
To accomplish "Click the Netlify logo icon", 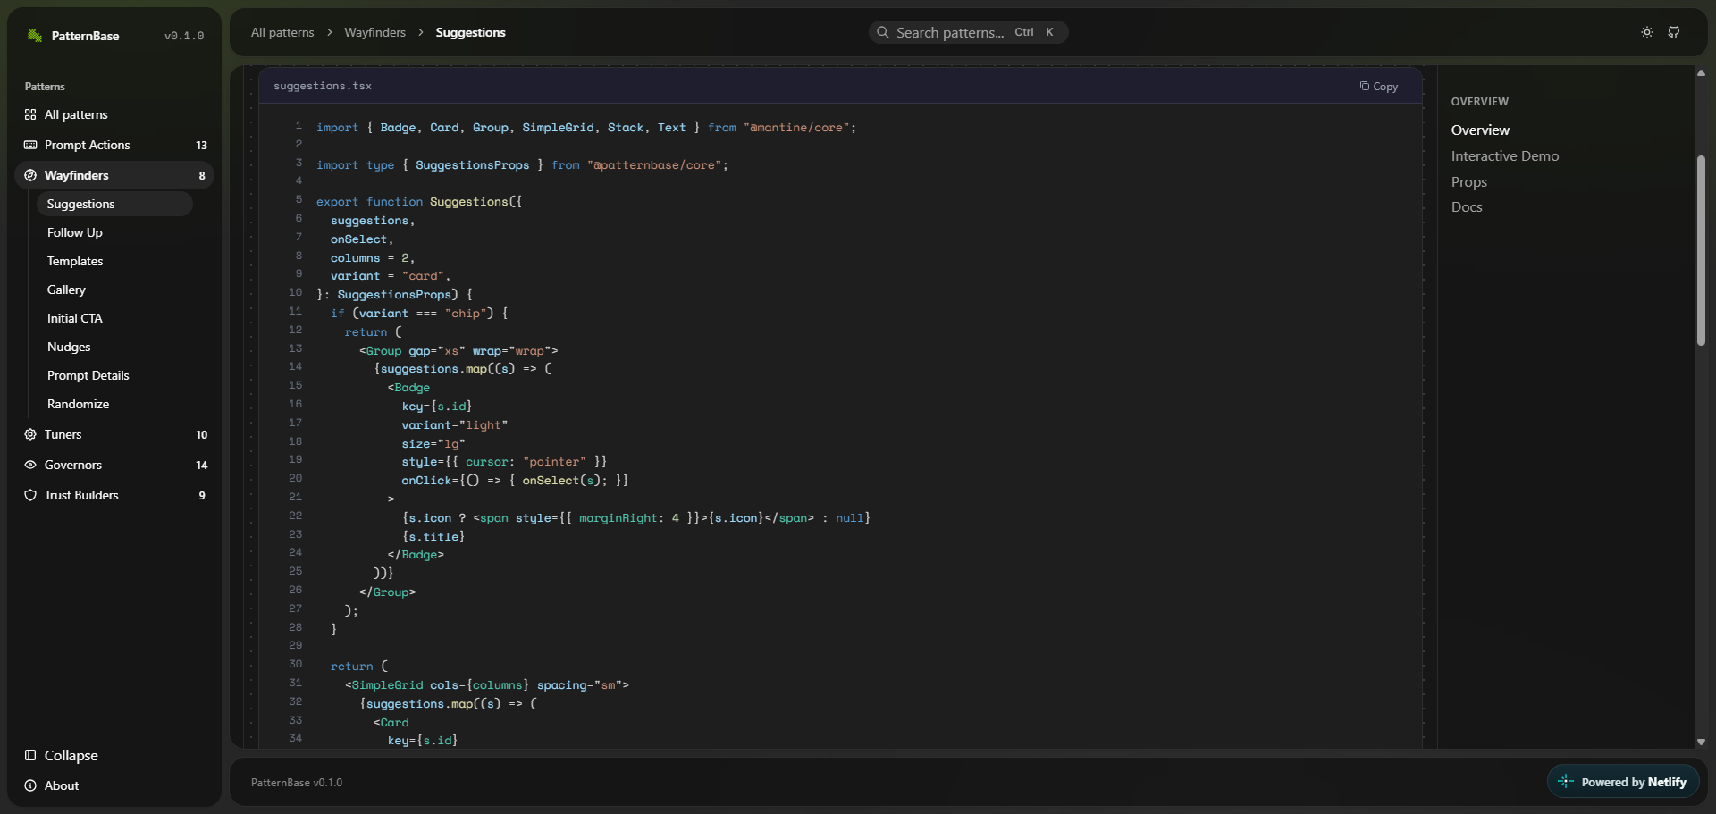I will tap(1566, 782).
